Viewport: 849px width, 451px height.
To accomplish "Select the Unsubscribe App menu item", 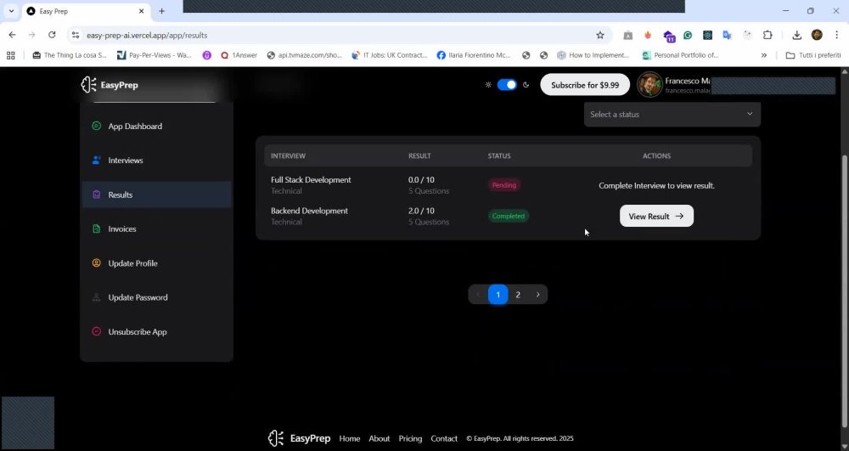I will coord(156,331).
